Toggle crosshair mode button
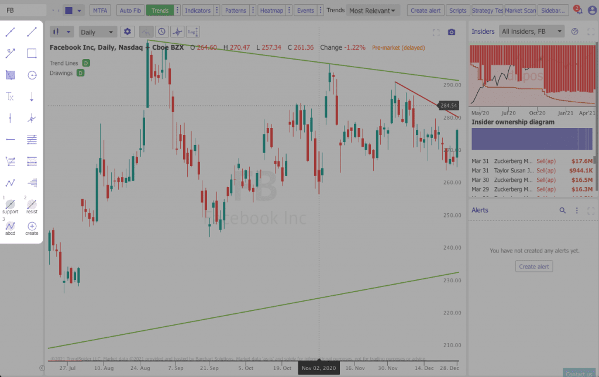The image size is (599, 377). pos(177,32)
